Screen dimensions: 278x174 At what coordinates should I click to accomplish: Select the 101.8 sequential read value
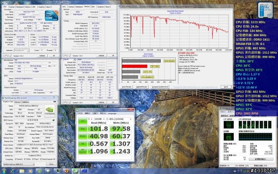[x=99, y=129]
